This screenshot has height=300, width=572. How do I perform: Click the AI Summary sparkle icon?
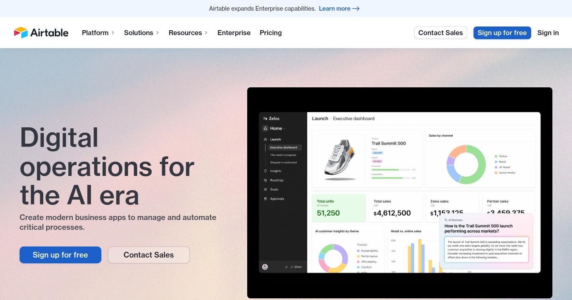pos(446,220)
